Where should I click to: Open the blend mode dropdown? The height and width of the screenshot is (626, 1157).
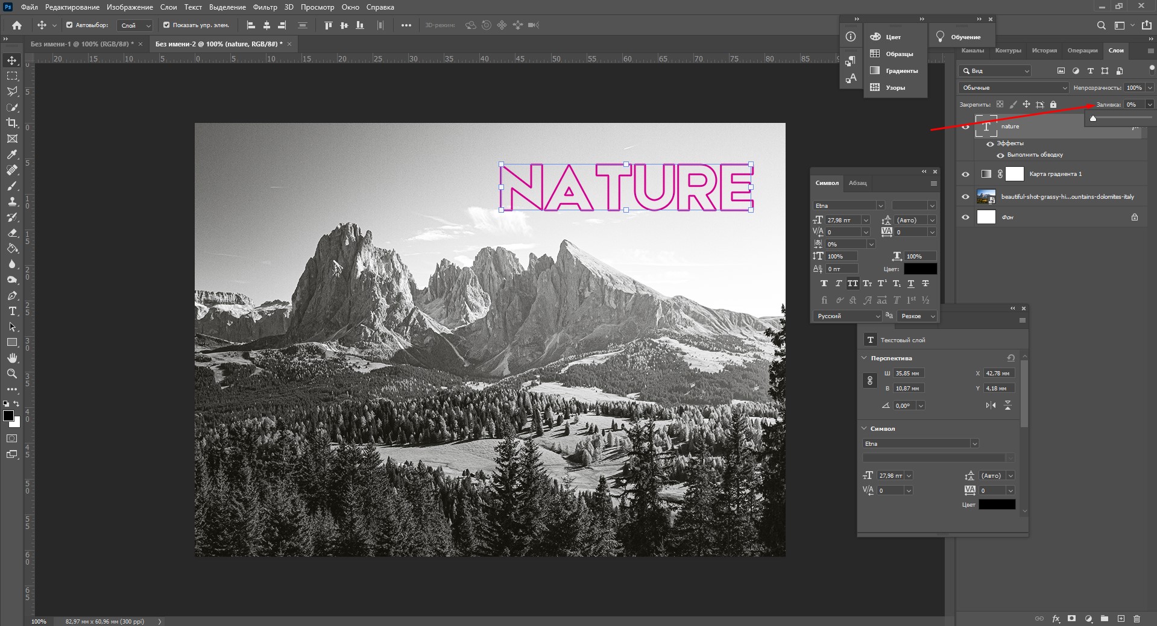[x=1014, y=88]
